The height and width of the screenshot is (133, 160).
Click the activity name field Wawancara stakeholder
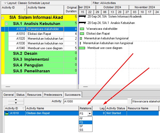pos(146,101)
